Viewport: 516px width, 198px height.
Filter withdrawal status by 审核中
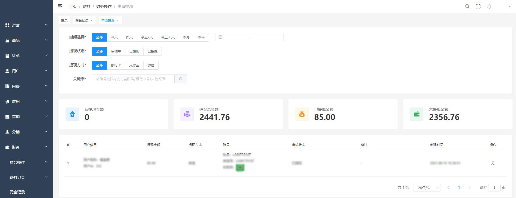coord(116,51)
